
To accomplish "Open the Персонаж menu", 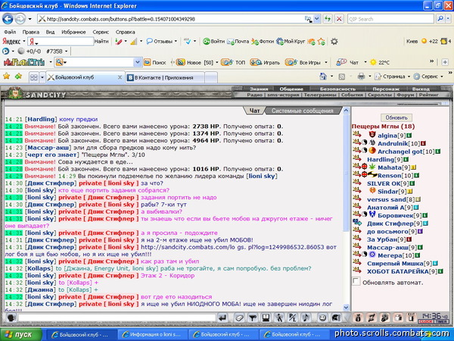I will (x=386, y=89).
